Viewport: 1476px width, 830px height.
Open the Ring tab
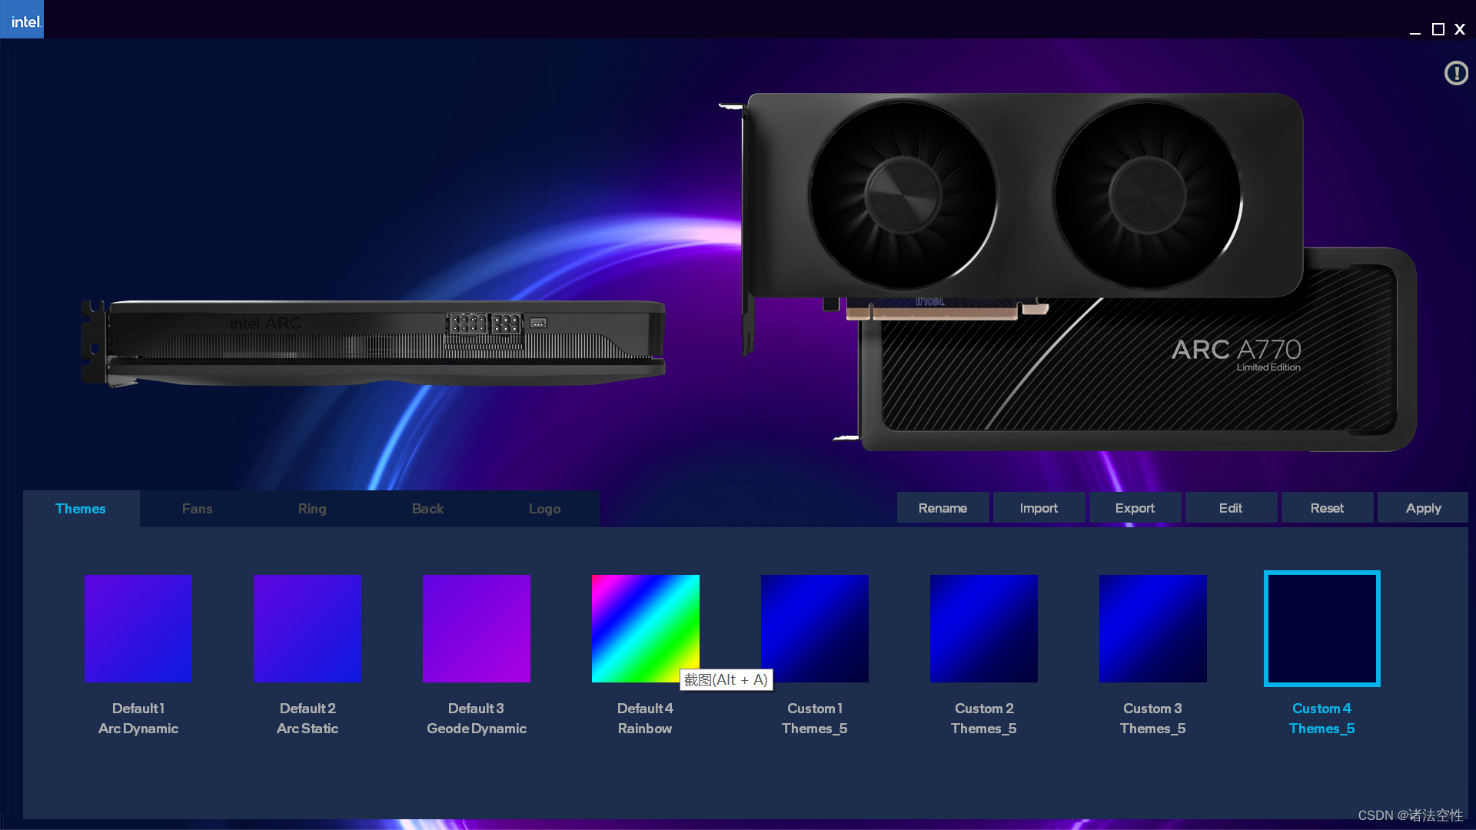tap(312, 509)
